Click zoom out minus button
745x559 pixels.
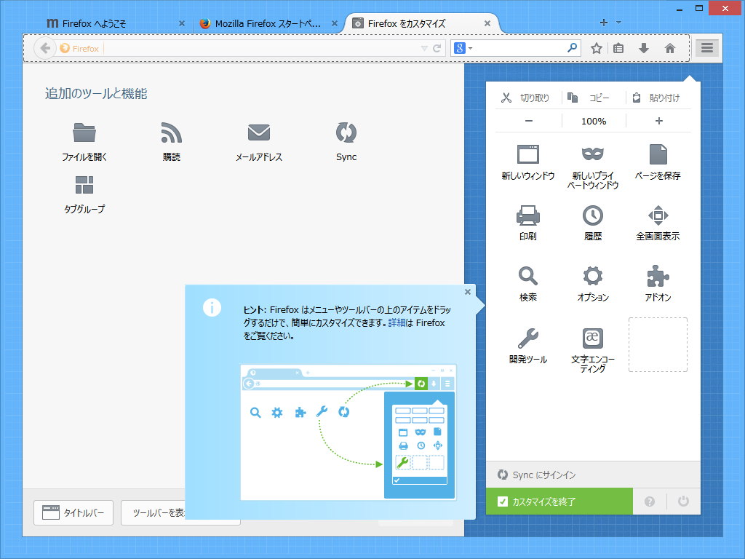[528, 122]
